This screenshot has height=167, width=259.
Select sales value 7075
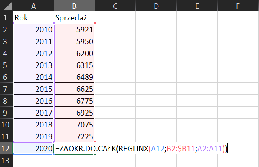pos(74,125)
